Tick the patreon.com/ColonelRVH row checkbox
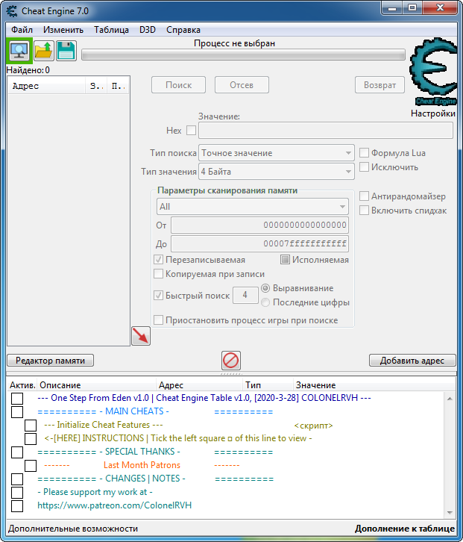The height and width of the screenshot is (542, 463). [x=17, y=506]
